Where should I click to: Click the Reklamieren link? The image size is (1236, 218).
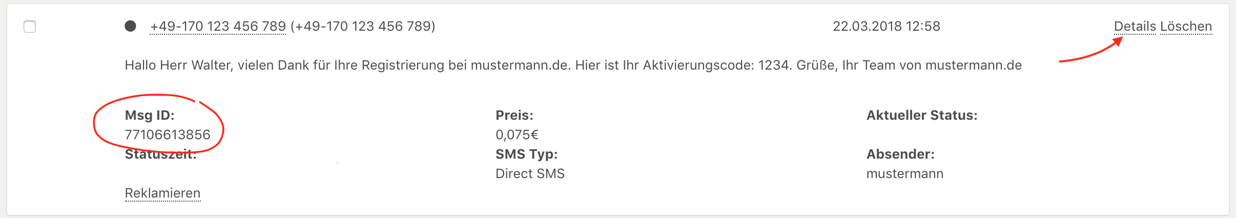coord(162,193)
